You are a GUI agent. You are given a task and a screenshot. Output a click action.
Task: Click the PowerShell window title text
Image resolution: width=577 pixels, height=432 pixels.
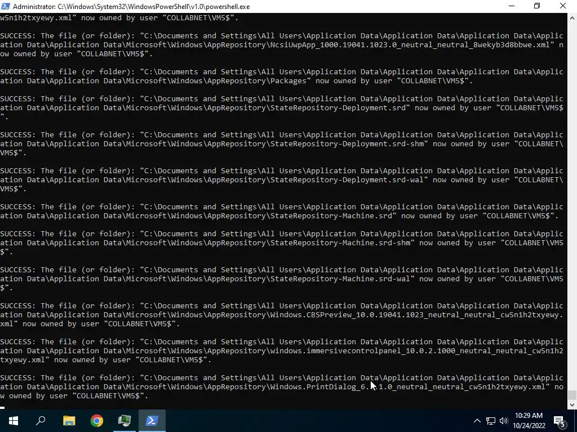coord(131,7)
